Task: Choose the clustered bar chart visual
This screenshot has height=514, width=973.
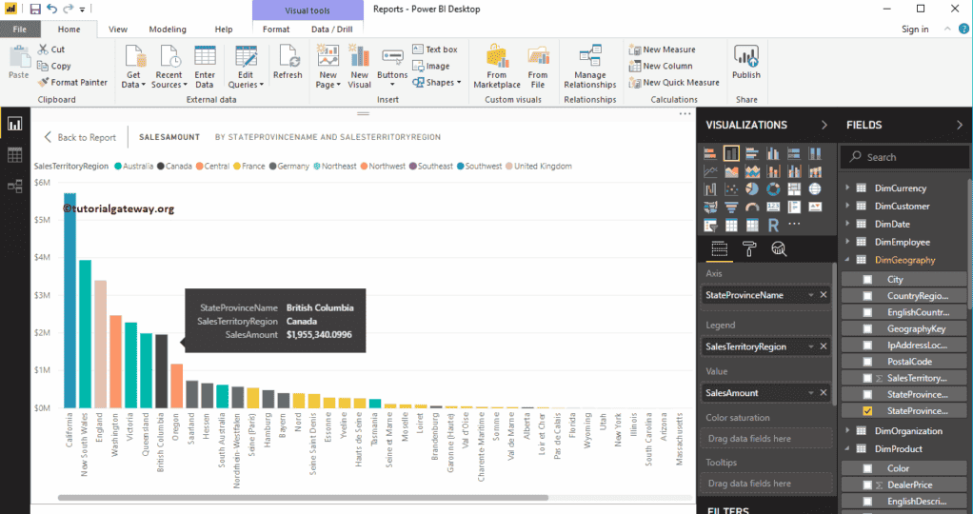Action: tap(752, 153)
